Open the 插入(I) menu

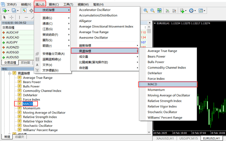click(40, 5)
